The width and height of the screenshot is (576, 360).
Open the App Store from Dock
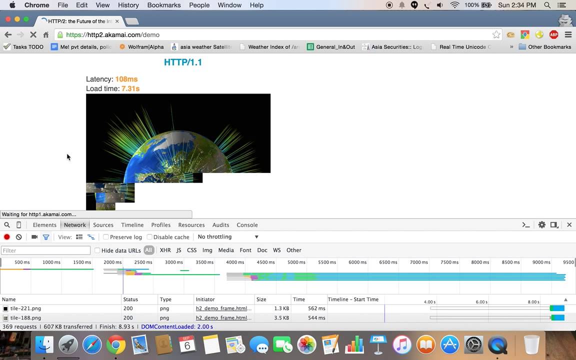(x=449, y=344)
